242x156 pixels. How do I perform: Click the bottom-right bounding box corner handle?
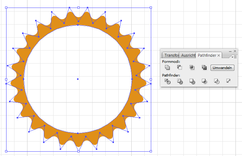pyautogui.click(x=151, y=151)
